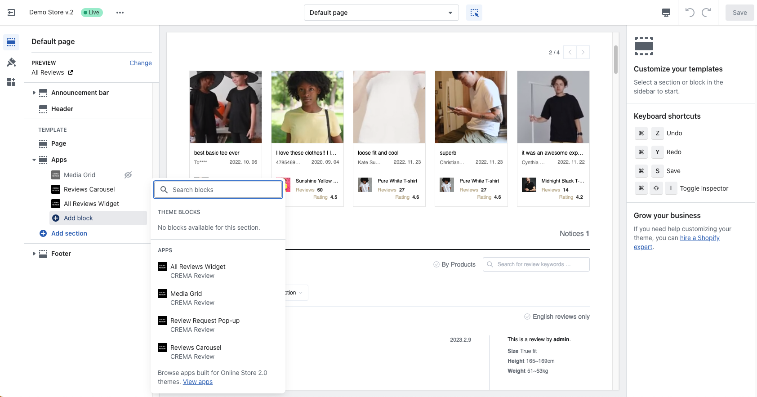Open App embeds sidebar icon
The image size is (757, 397).
click(x=11, y=82)
